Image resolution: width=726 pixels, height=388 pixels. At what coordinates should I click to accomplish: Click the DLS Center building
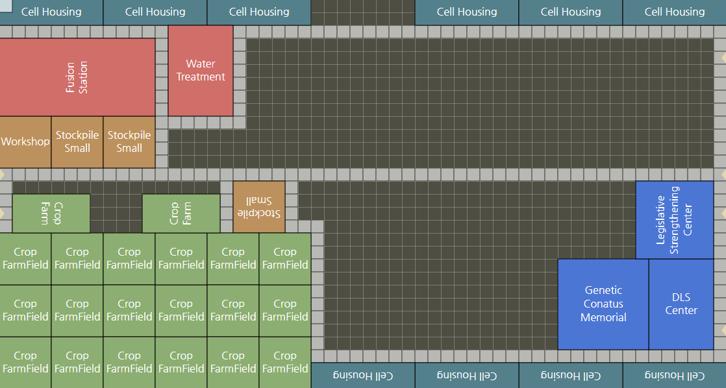tap(681, 304)
